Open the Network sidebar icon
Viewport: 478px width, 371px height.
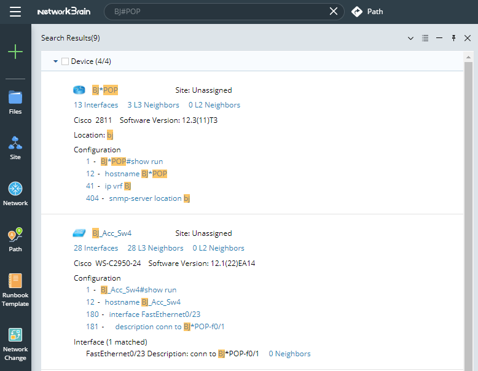(15, 189)
